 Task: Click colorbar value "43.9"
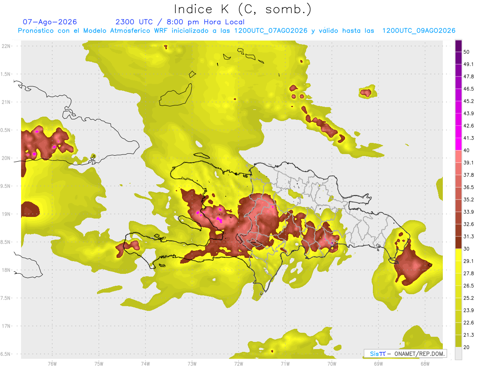(469, 113)
